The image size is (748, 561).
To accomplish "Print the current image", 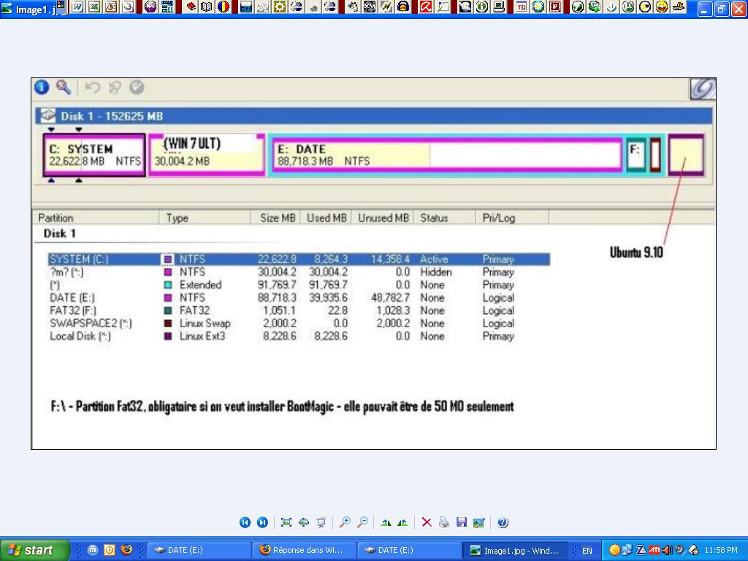I will (x=444, y=522).
